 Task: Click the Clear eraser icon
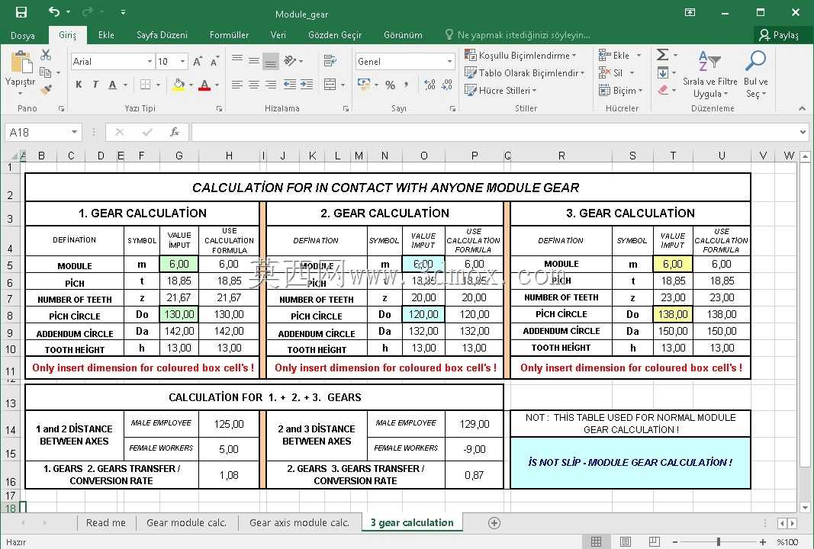663,90
